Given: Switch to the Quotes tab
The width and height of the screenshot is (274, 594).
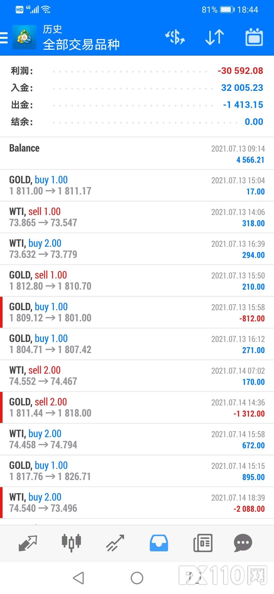Looking at the screenshot, I should pyautogui.click(x=28, y=543).
